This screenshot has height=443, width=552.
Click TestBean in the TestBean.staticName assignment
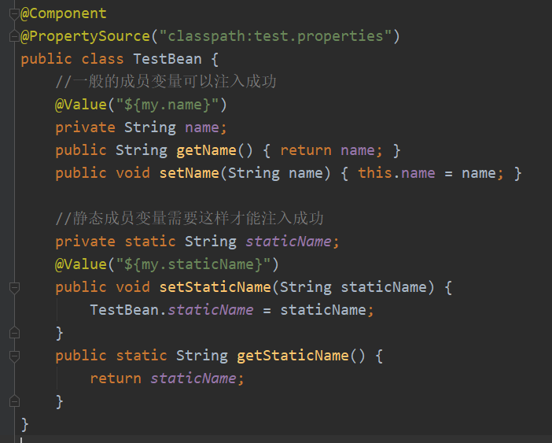124,310
